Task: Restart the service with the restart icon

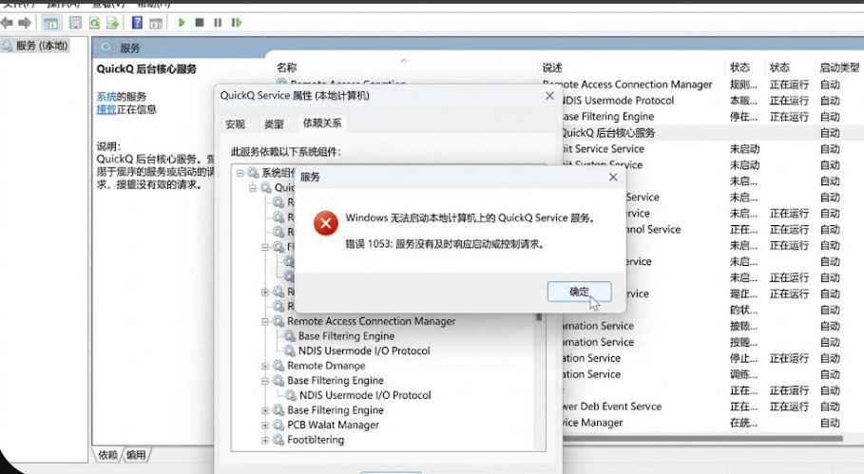Action: pos(237,23)
